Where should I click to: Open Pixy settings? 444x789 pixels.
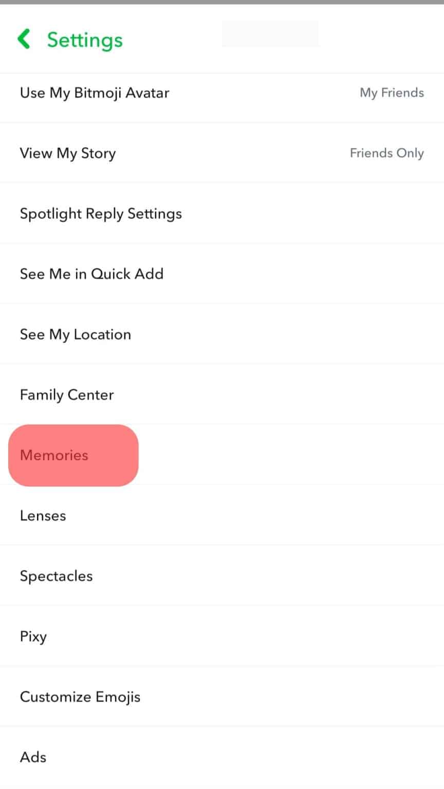pos(33,636)
